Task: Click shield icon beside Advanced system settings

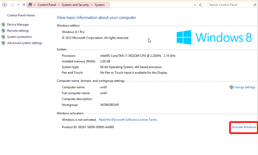Action: tap(3, 43)
